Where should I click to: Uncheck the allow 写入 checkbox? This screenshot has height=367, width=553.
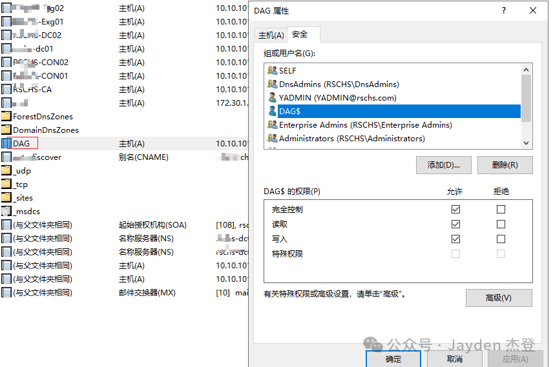coord(456,239)
